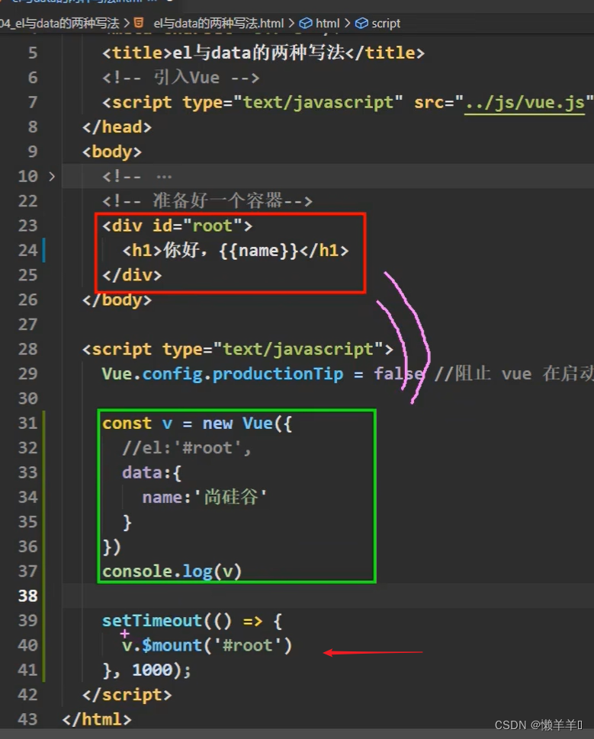Click the script breadcrumb segment
The width and height of the screenshot is (594, 739).
click(386, 23)
